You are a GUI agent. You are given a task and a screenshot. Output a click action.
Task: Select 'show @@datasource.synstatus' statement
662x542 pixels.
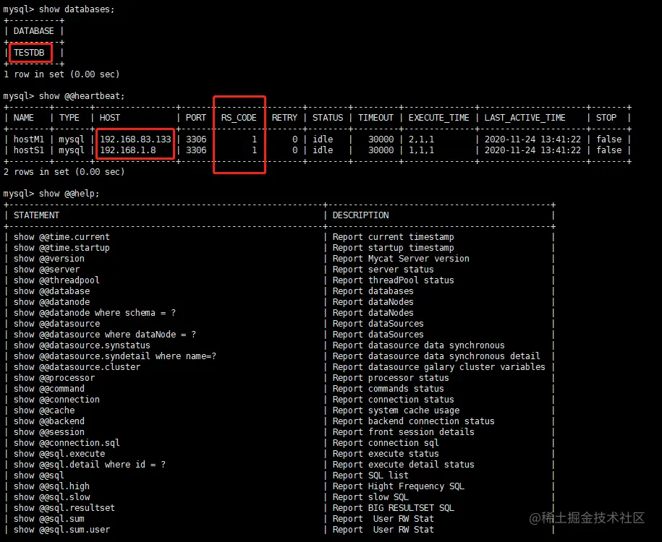tap(82, 345)
